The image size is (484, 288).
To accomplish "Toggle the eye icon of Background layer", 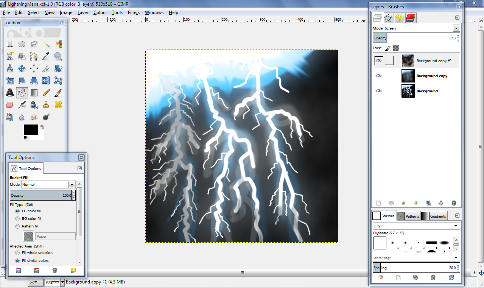I will (x=379, y=91).
